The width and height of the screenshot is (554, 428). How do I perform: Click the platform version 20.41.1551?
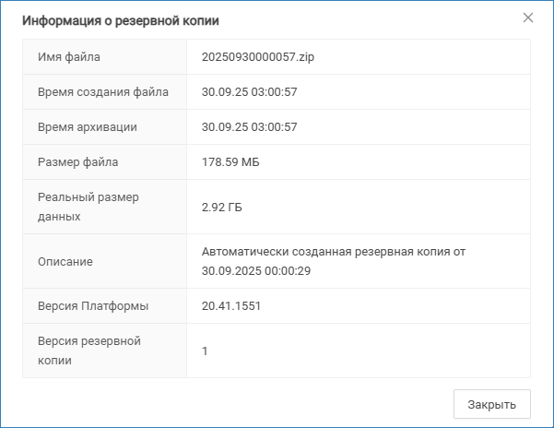(231, 305)
